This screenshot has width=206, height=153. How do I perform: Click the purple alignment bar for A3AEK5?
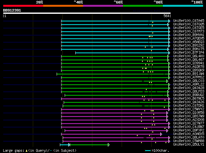click(x=111, y=134)
